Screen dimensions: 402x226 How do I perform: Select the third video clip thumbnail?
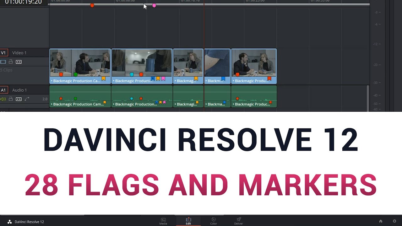(188, 63)
